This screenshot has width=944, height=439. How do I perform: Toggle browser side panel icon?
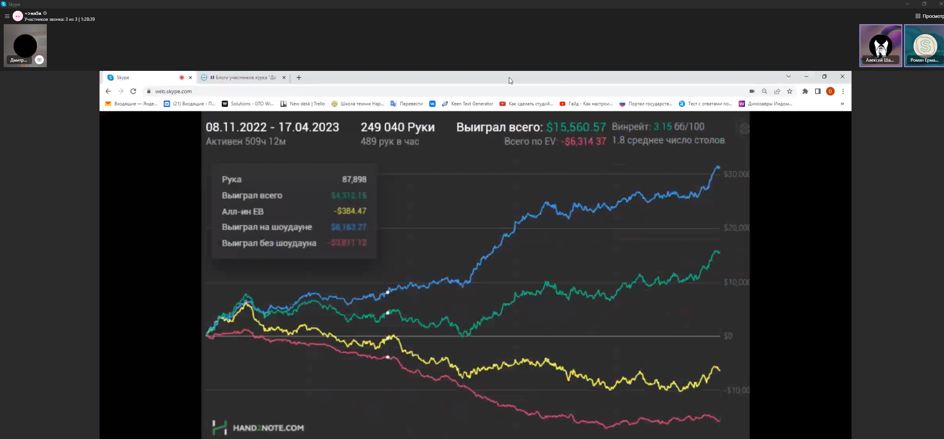tap(818, 91)
